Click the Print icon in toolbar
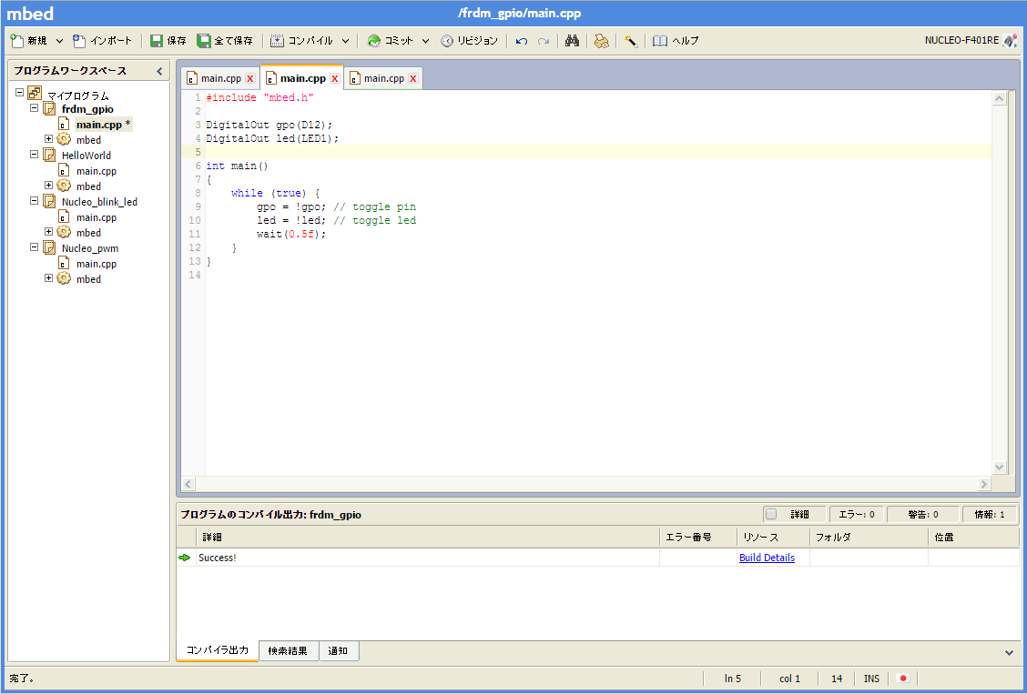The height and width of the screenshot is (694, 1027). [601, 41]
